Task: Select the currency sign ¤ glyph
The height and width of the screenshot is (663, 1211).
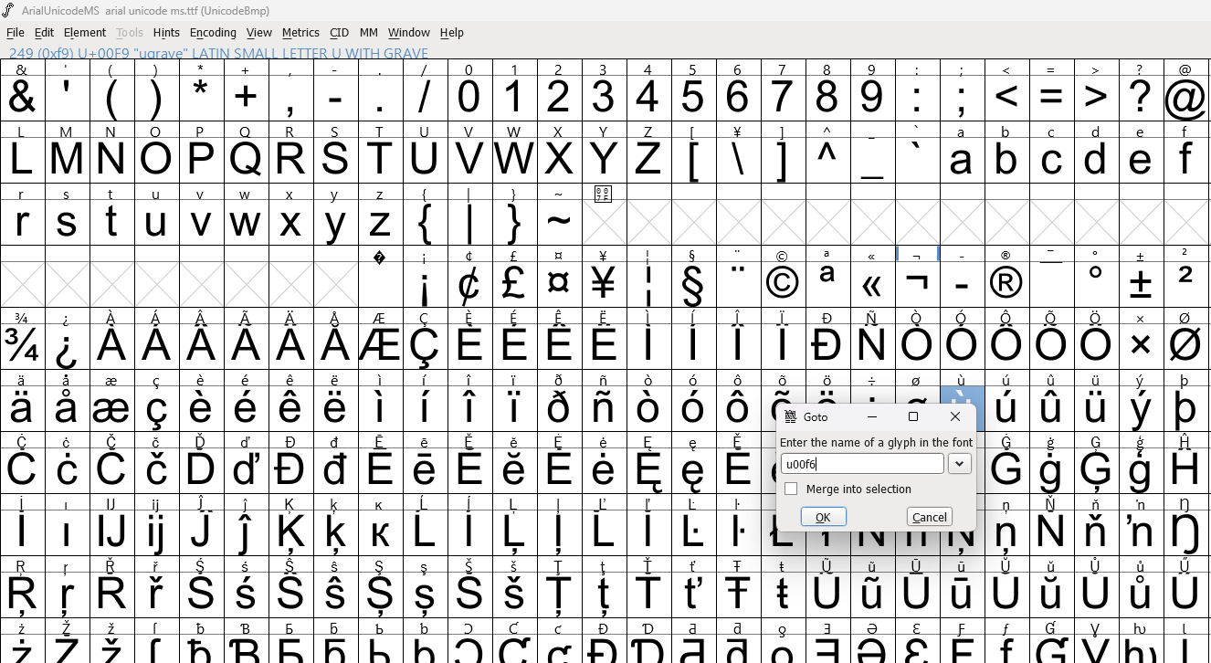Action: click(559, 284)
